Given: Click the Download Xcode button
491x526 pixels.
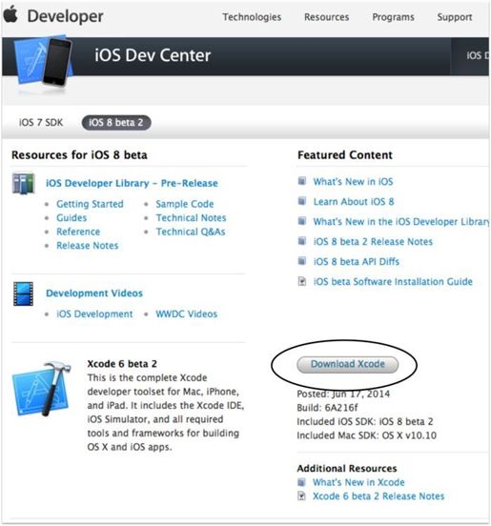Looking at the screenshot, I should (x=348, y=364).
